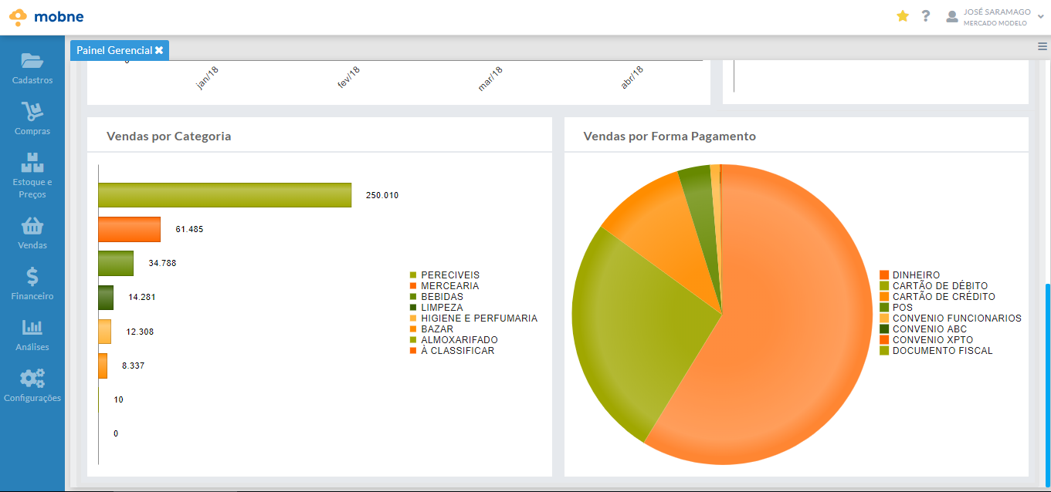Click the 250.010 PERECIVEIS bar
1051x492 pixels.
224,195
